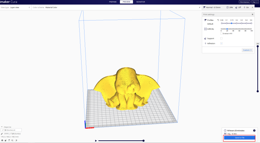The height and width of the screenshot is (143, 260).
Task: Enable the Gradual infill checkbox
Action: 221,33
